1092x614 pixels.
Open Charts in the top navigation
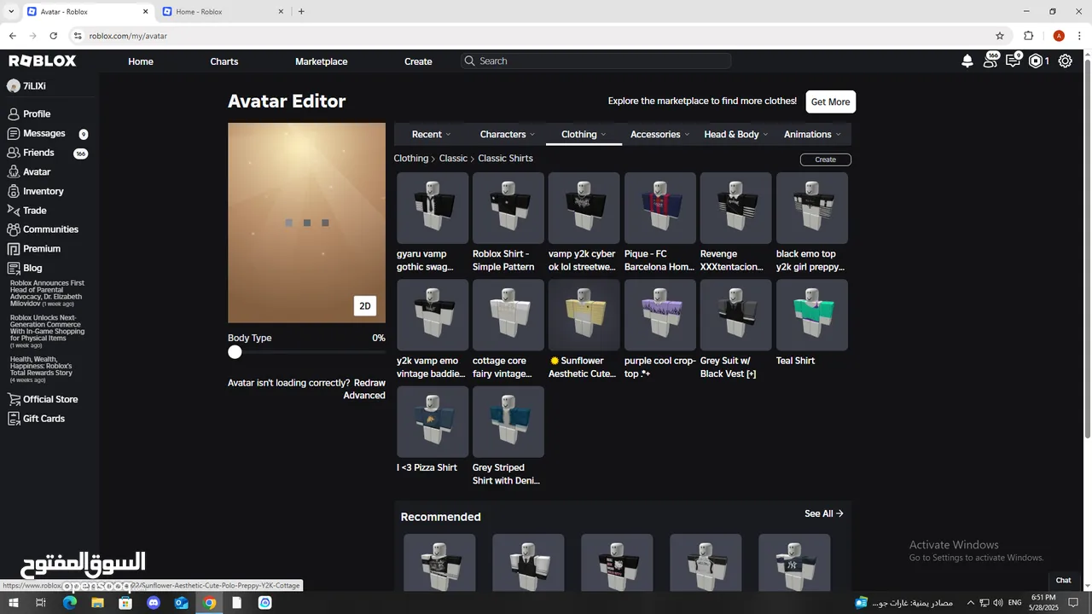[x=224, y=61]
